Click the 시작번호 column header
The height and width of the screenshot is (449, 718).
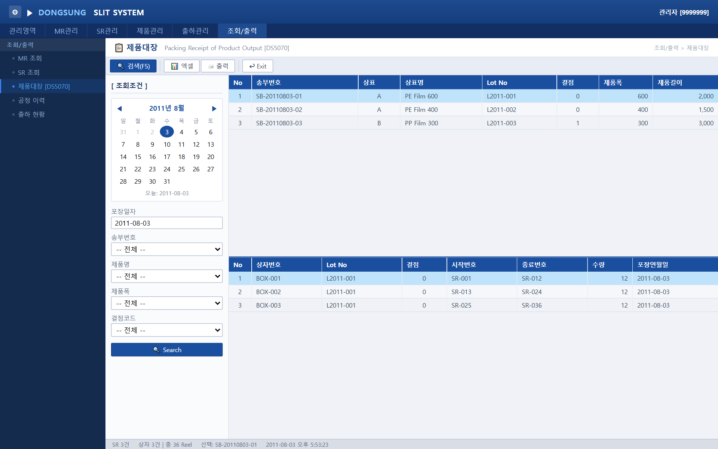click(482, 265)
